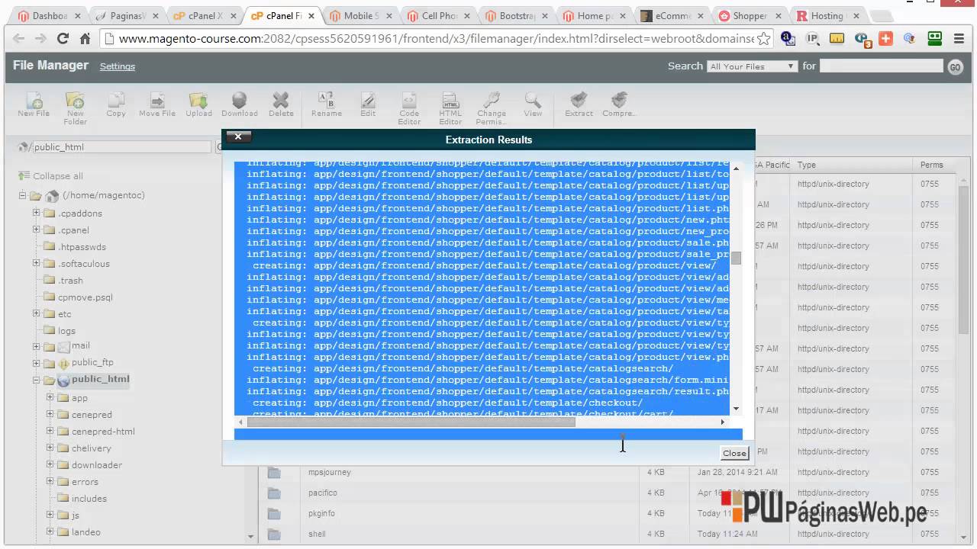Click the search 'for' text field
The height and width of the screenshot is (549, 977).
[881, 66]
